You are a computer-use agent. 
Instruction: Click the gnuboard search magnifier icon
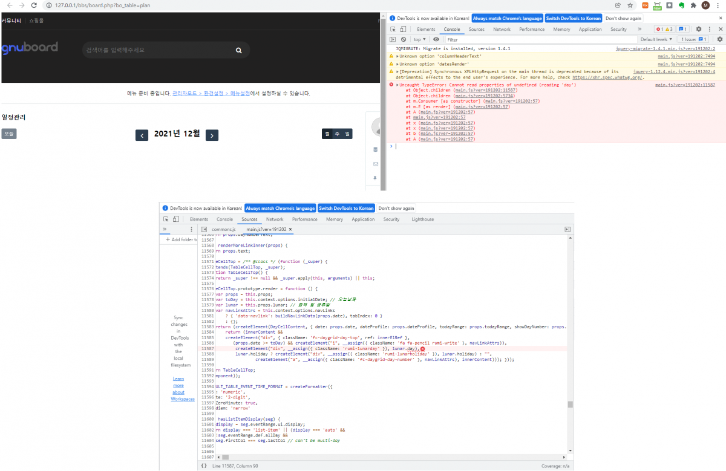click(x=239, y=50)
